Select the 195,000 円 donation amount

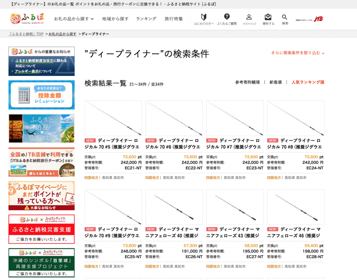[x=253, y=252]
